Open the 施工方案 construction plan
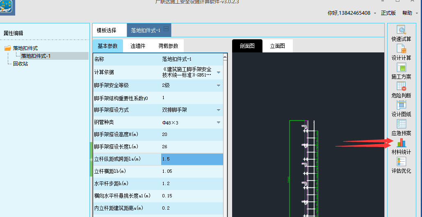The width and height of the screenshot is (422, 217). click(x=401, y=71)
